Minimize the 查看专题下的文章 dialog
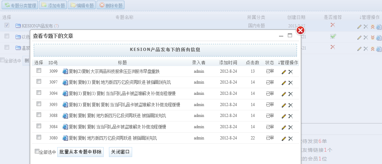 [x=281, y=36]
